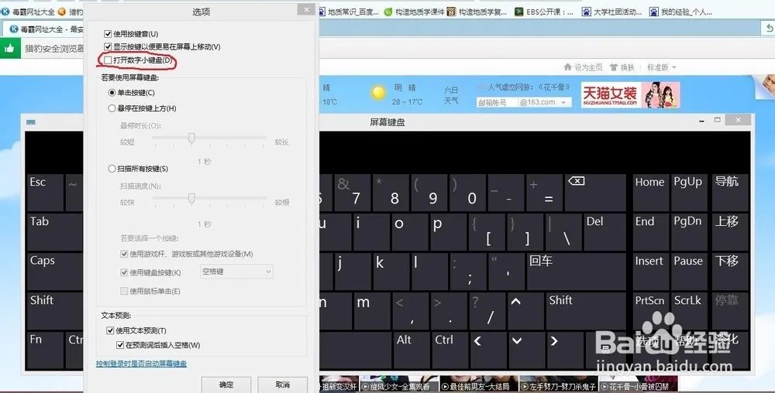Tap the down arrow key on the keyboard
775x393 pixels.
527,350
